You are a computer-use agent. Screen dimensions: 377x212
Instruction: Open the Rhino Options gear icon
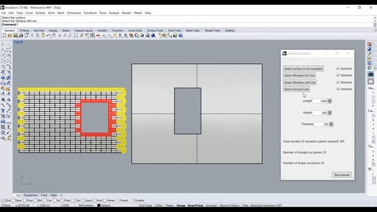coord(164,35)
